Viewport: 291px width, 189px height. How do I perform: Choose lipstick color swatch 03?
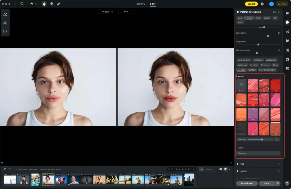pyautogui.click(x=275, y=85)
